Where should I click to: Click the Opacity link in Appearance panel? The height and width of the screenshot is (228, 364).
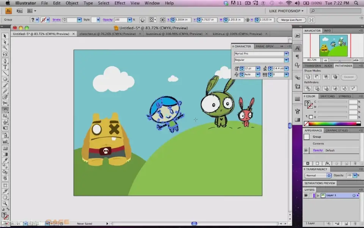[x=318, y=150]
